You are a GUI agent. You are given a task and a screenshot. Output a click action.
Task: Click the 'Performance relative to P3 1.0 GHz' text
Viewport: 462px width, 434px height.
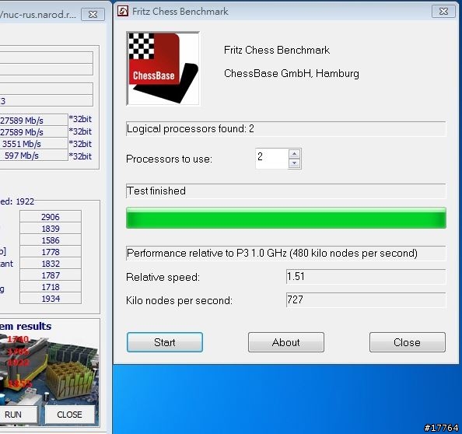point(272,253)
